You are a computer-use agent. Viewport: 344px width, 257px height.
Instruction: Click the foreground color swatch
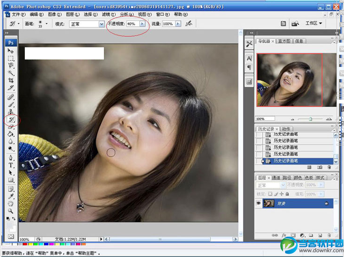click(x=9, y=225)
